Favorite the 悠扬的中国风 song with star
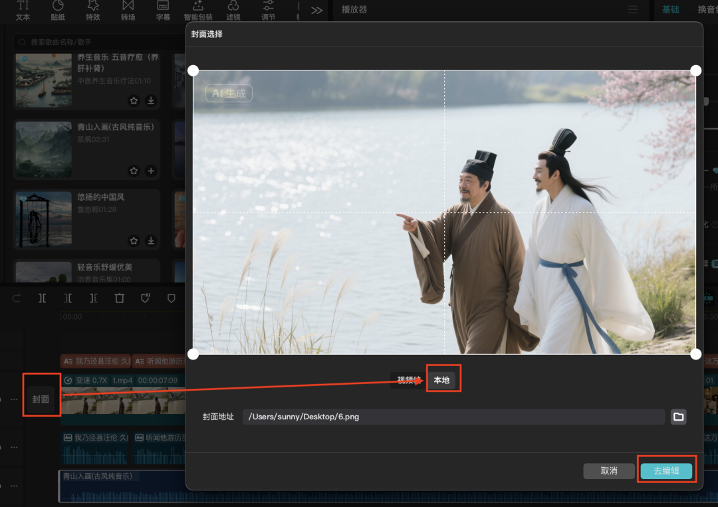 click(x=134, y=241)
